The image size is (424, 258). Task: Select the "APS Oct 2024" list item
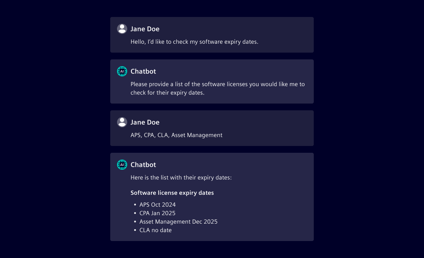(157, 205)
